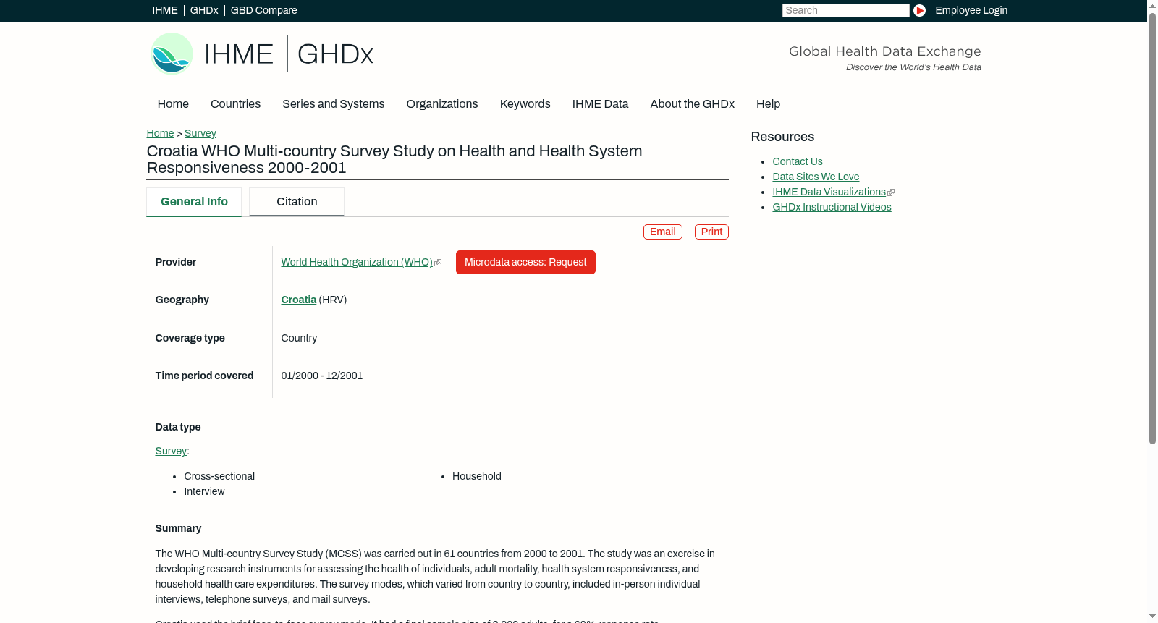The height and width of the screenshot is (623, 1158).
Task: Open About the GHDx menu
Action: tap(692, 104)
